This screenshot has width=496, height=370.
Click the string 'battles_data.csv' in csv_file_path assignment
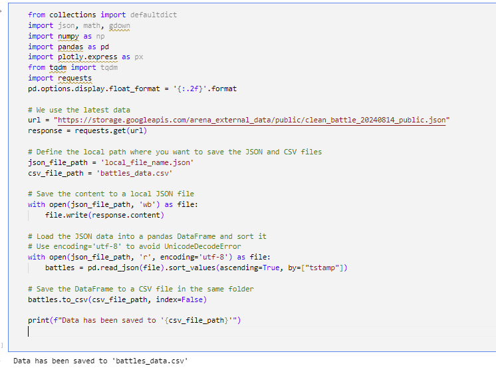pyautogui.click(x=134, y=174)
